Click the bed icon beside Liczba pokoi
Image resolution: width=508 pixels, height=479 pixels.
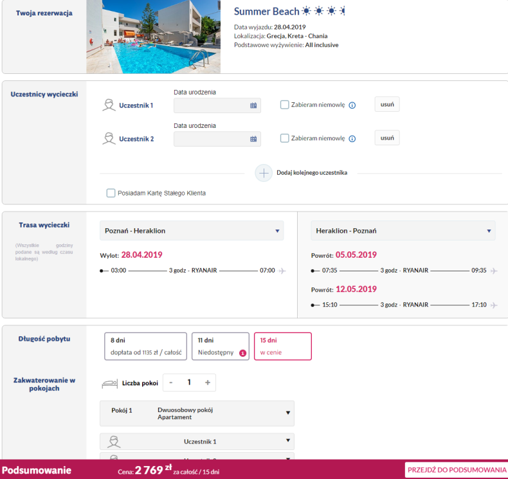point(110,383)
